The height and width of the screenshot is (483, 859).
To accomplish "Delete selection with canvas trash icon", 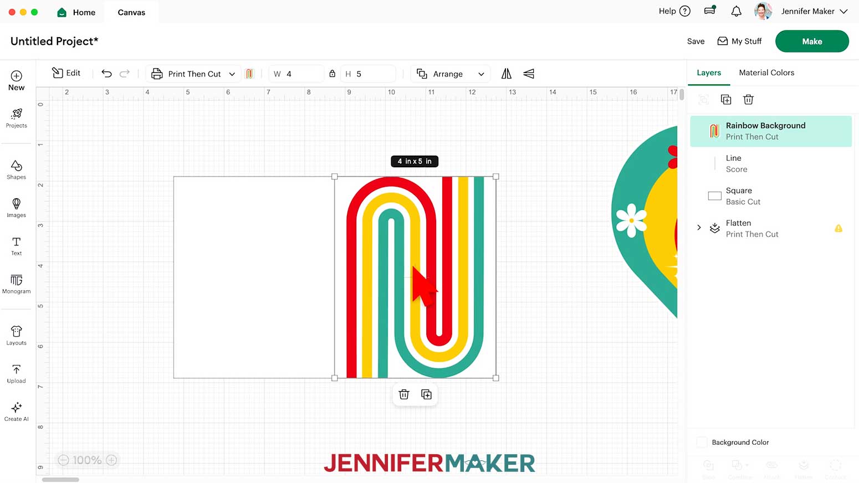I will (404, 394).
